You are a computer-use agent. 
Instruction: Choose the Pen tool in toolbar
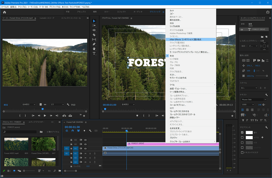pos(94,44)
